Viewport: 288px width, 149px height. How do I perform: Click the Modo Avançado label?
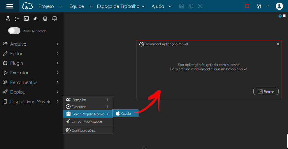(x=34, y=31)
